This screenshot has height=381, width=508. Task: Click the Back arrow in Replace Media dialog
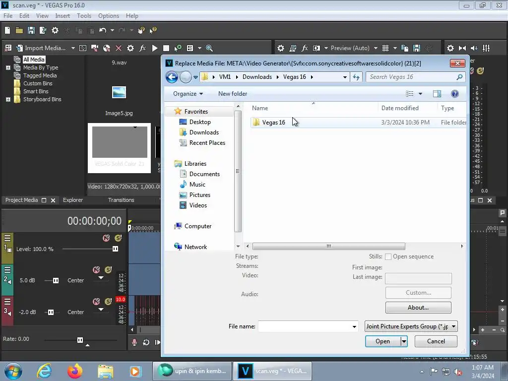[x=172, y=77]
